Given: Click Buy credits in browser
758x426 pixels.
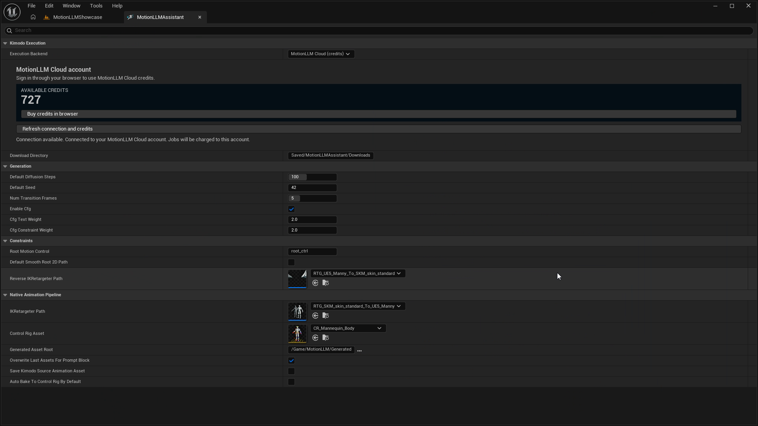Looking at the screenshot, I should pos(379,114).
